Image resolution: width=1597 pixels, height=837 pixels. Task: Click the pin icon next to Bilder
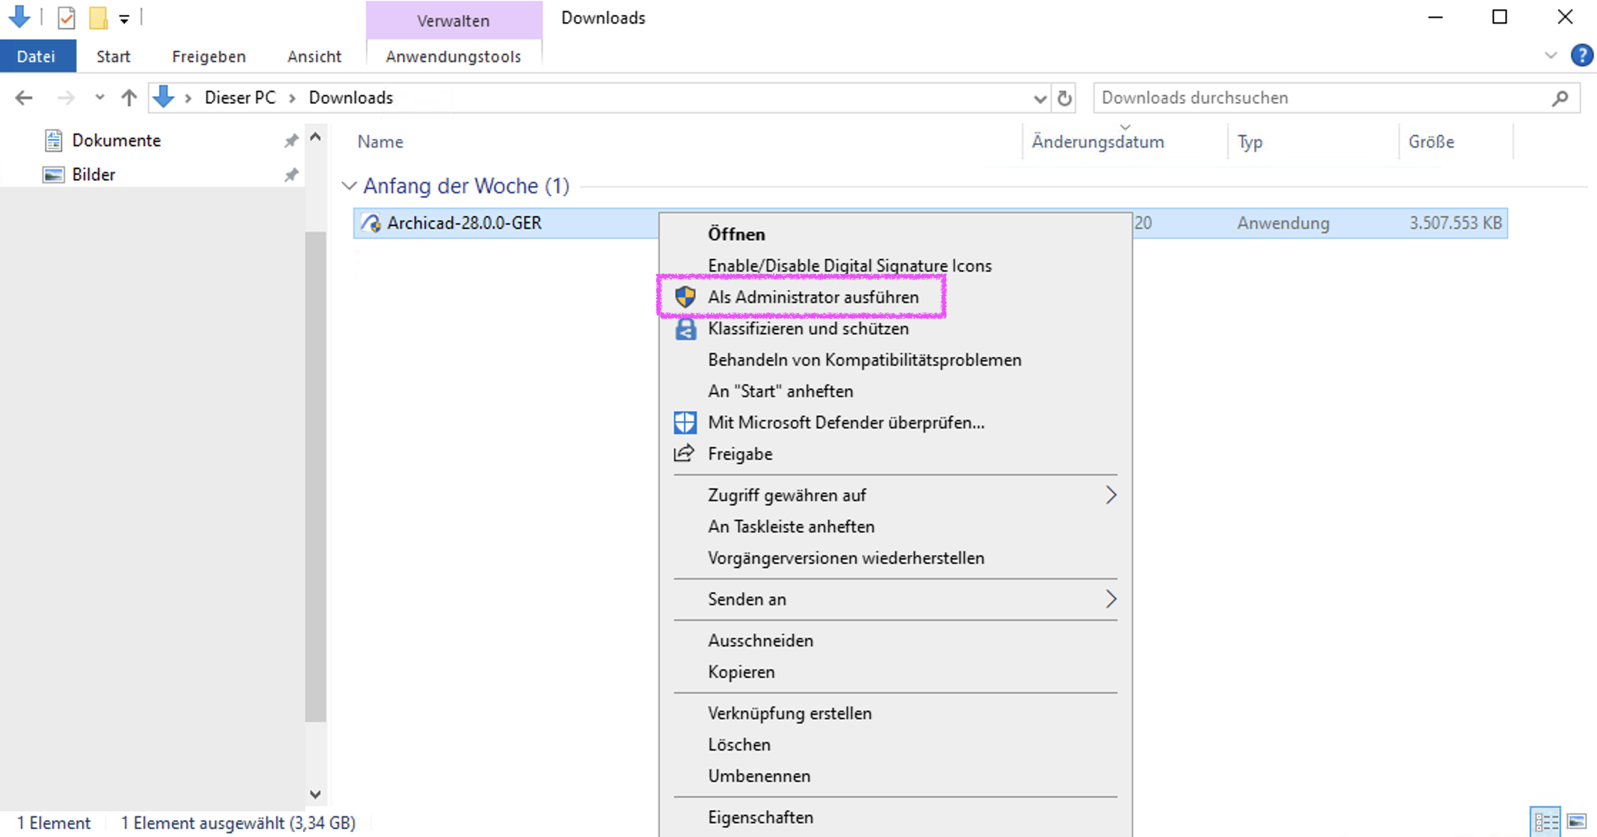coord(291,175)
